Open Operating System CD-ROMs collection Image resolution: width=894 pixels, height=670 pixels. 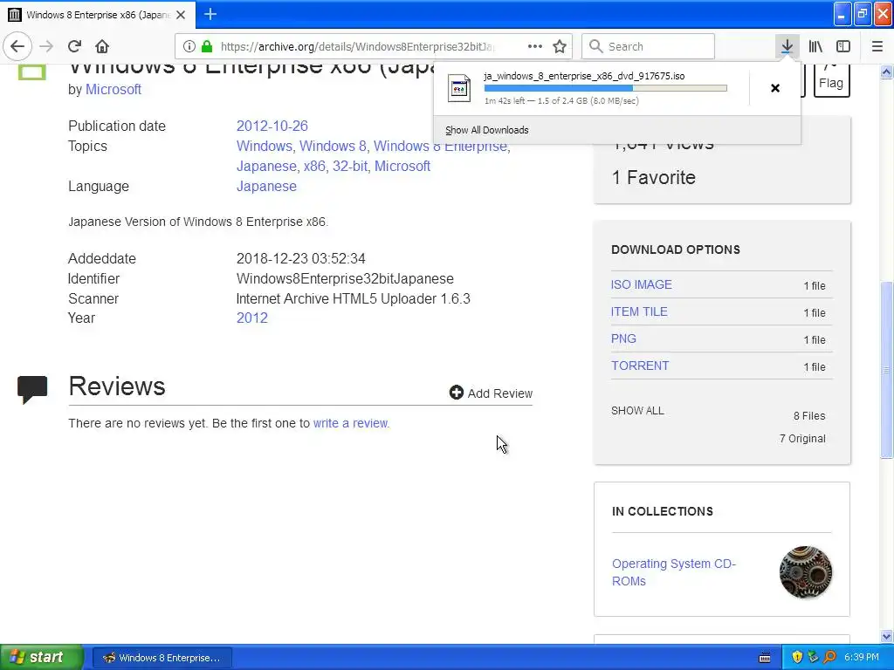pos(674,572)
